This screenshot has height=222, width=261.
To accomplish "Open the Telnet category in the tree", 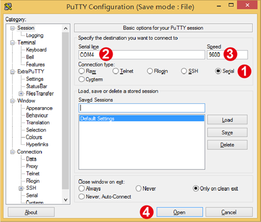I will pos(33,174).
